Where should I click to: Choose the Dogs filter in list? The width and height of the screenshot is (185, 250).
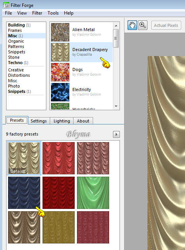82,72
